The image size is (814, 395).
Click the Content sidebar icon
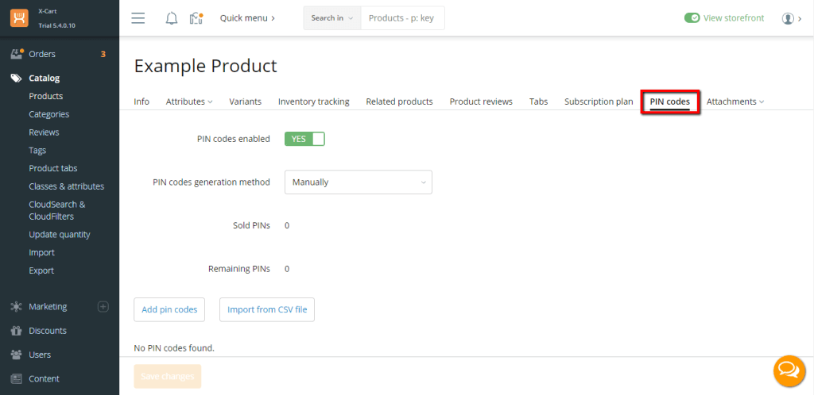[17, 378]
